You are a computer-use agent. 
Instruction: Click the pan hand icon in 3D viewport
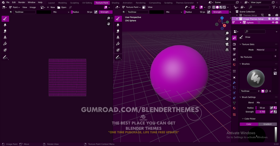(227, 39)
